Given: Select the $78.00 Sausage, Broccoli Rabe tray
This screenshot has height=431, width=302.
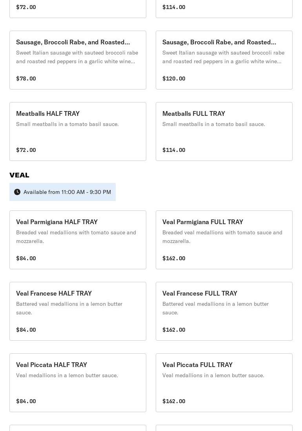Looking at the screenshot, I should [78, 60].
